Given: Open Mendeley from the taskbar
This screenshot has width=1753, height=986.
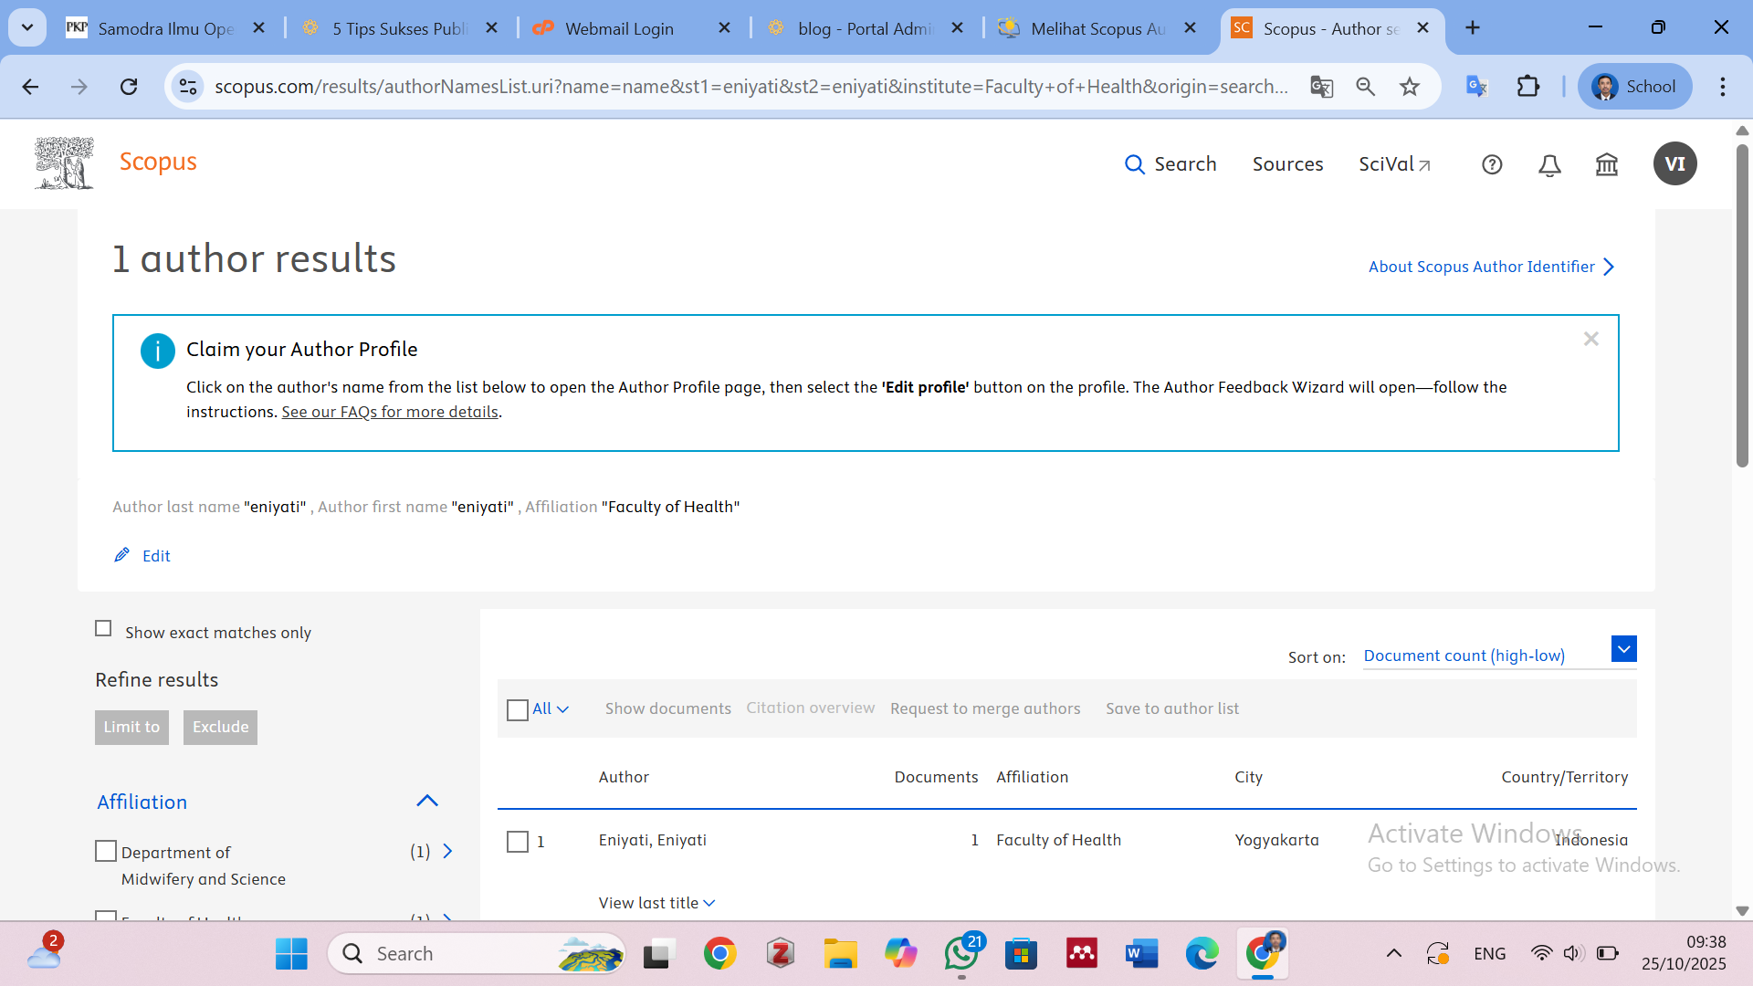Looking at the screenshot, I should pos(1081,952).
